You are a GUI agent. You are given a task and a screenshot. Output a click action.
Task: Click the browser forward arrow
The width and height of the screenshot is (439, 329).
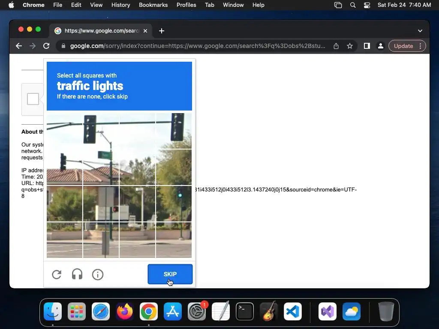[33, 46]
